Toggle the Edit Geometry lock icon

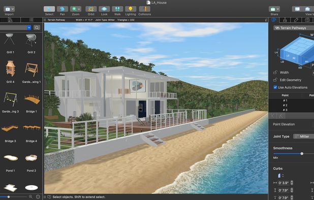[275, 80]
